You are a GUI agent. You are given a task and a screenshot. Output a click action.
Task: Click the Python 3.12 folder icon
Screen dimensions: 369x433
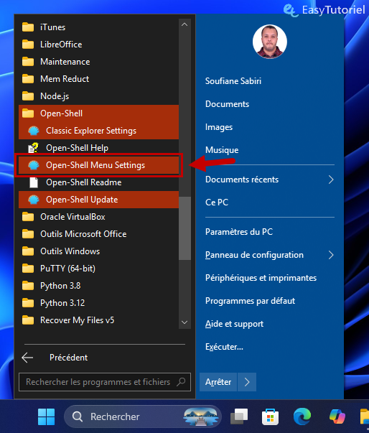click(28, 303)
